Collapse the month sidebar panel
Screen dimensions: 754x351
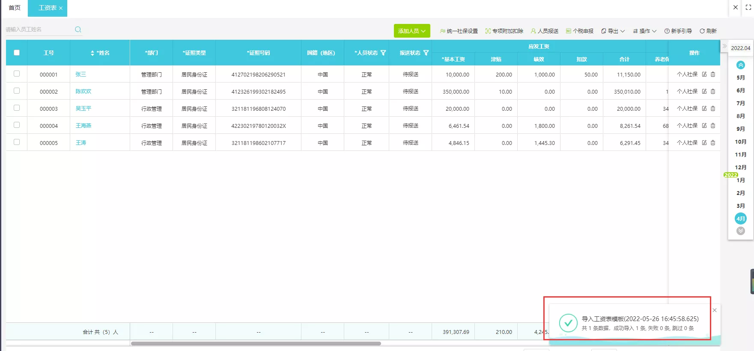(724, 46)
